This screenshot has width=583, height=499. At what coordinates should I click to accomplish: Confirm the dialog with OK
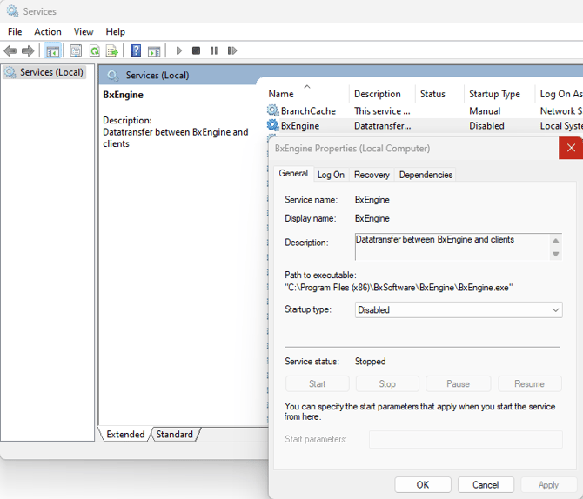click(x=423, y=485)
